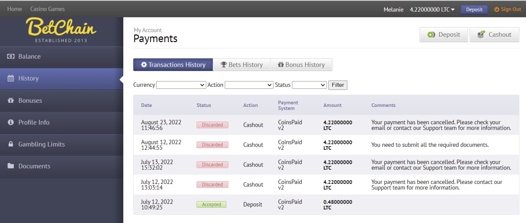This screenshot has width=526, height=223.
Task: Click the coins icon on the Cashout button
Action: click(x=481, y=35)
